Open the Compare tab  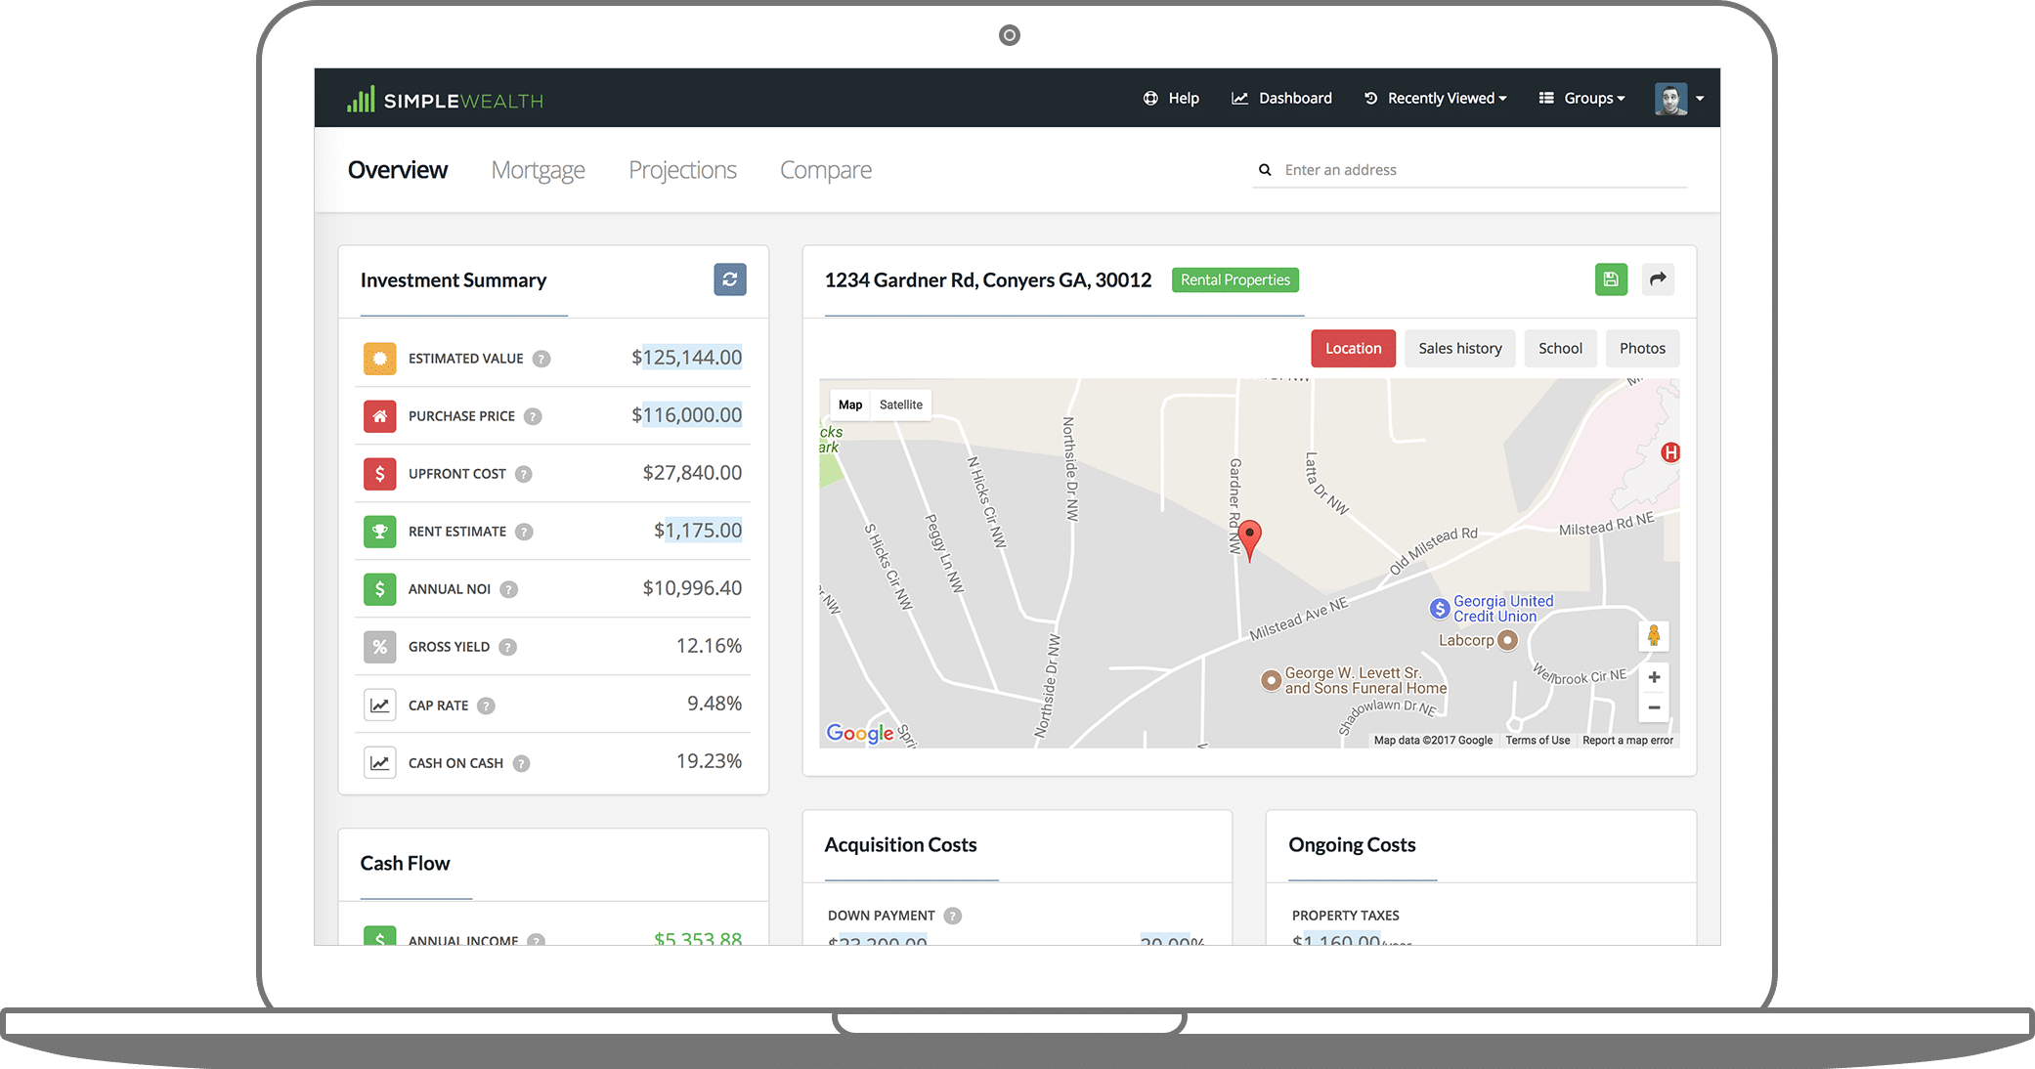[x=825, y=170]
